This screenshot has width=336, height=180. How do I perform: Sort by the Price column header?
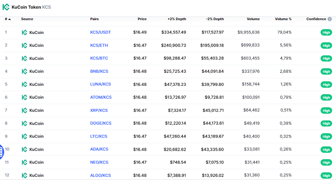(142, 19)
